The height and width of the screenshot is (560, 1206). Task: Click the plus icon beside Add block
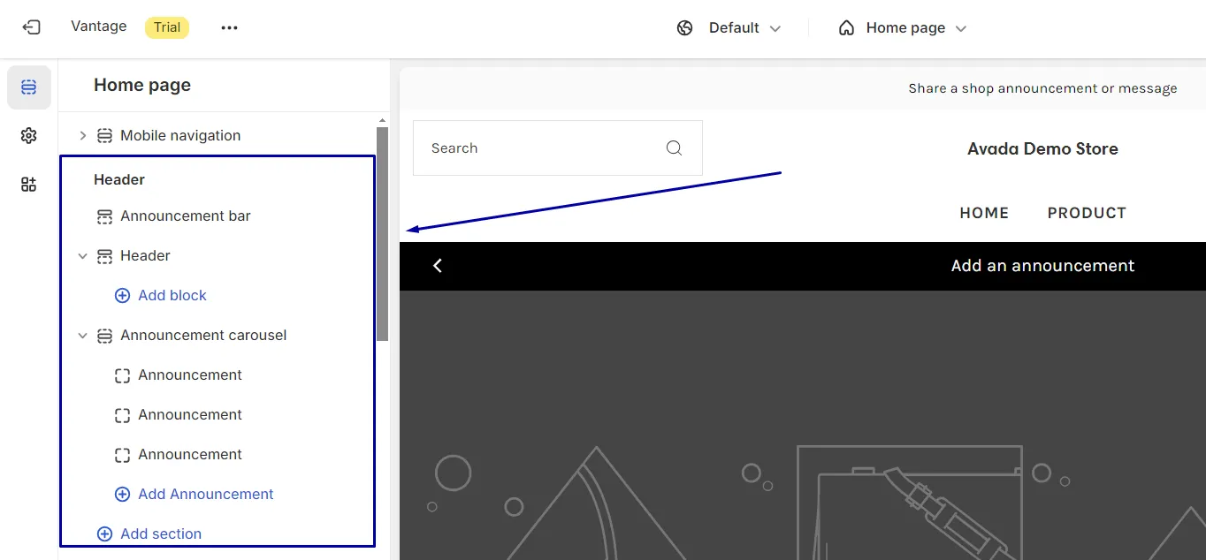click(122, 296)
